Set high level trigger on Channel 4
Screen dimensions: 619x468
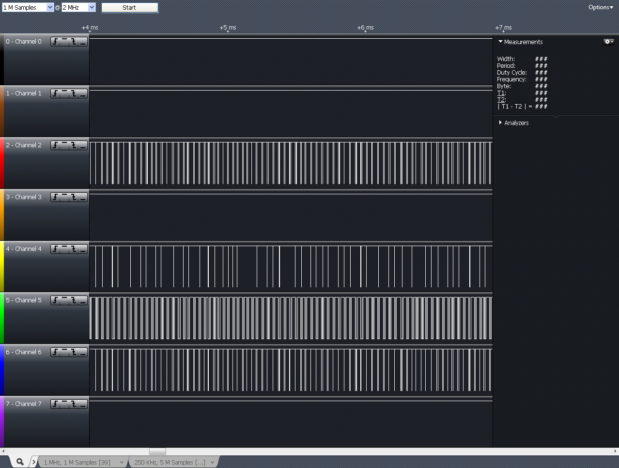(x=64, y=249)
